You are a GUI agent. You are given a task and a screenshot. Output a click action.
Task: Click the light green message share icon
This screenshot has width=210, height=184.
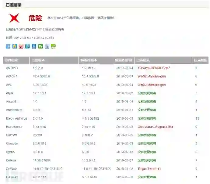coord(53,46)
